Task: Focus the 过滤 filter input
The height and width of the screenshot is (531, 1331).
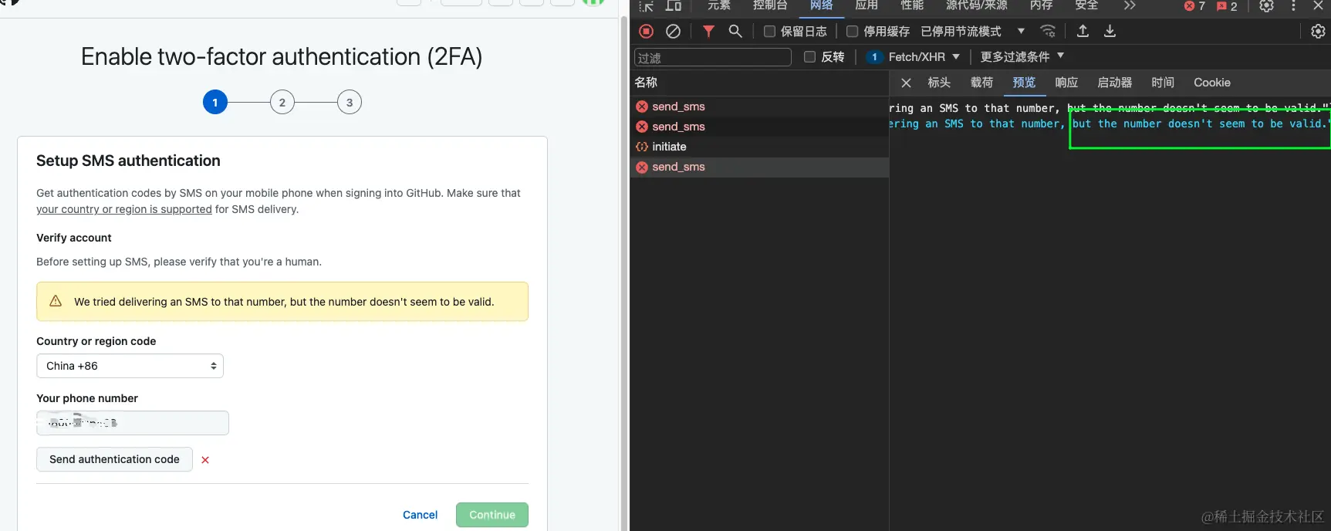Action: tap(713, 57)
